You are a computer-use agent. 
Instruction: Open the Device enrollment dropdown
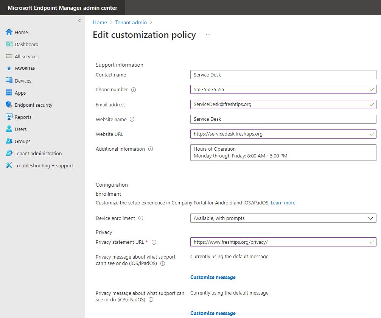[283, 218]
